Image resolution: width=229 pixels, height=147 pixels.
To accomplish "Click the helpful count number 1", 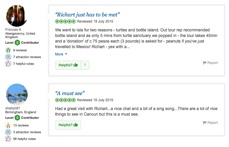I will tap(85, 65).
